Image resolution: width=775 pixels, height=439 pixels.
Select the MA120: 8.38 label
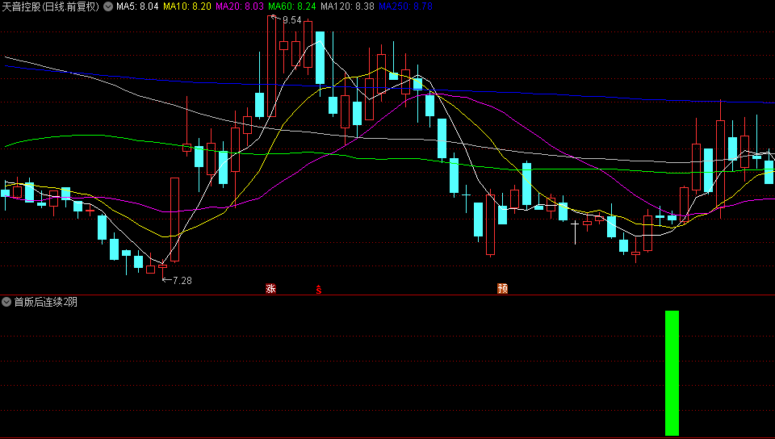(347, 6)
